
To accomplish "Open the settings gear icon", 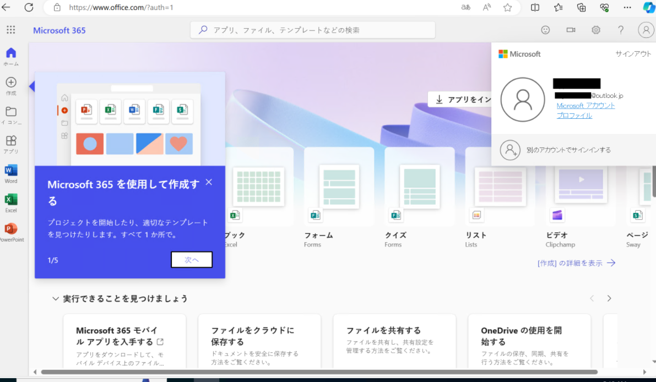I will point(596,30).
